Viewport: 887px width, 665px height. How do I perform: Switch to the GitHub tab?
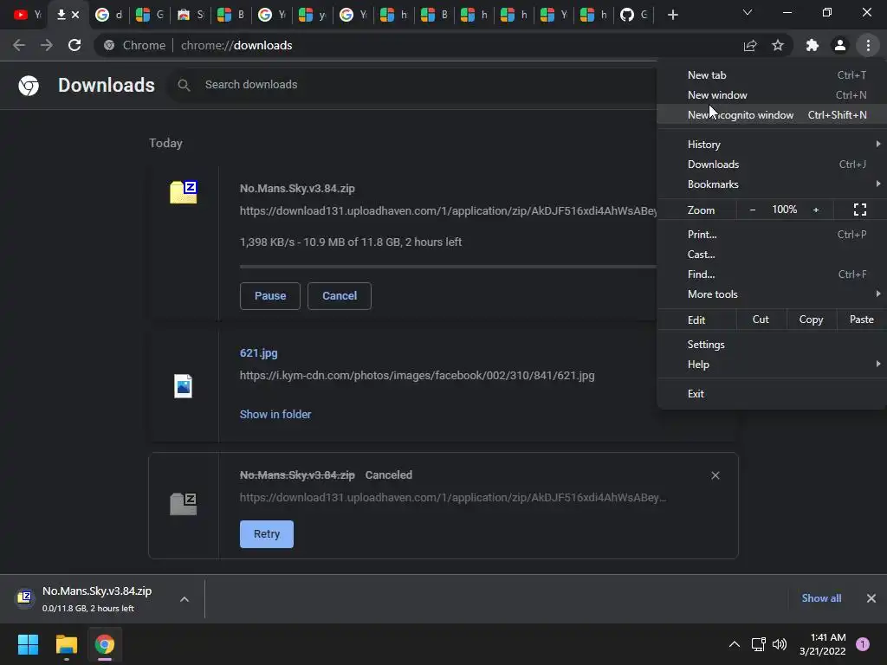(x=633, y=15)
